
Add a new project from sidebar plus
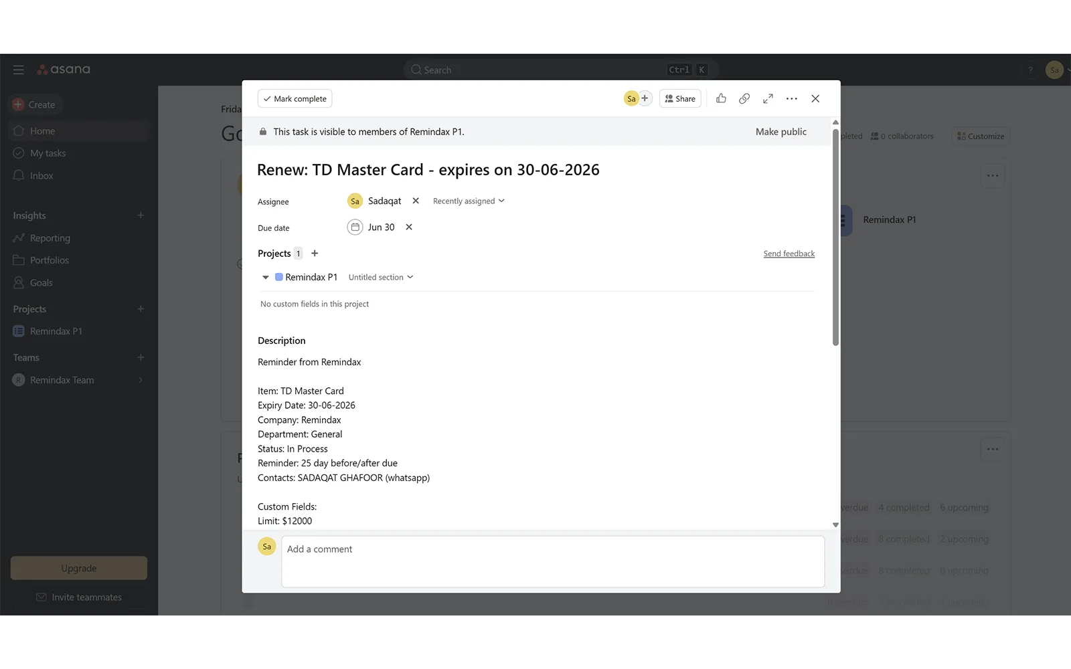pyautogui.click(x=141, y=309)
